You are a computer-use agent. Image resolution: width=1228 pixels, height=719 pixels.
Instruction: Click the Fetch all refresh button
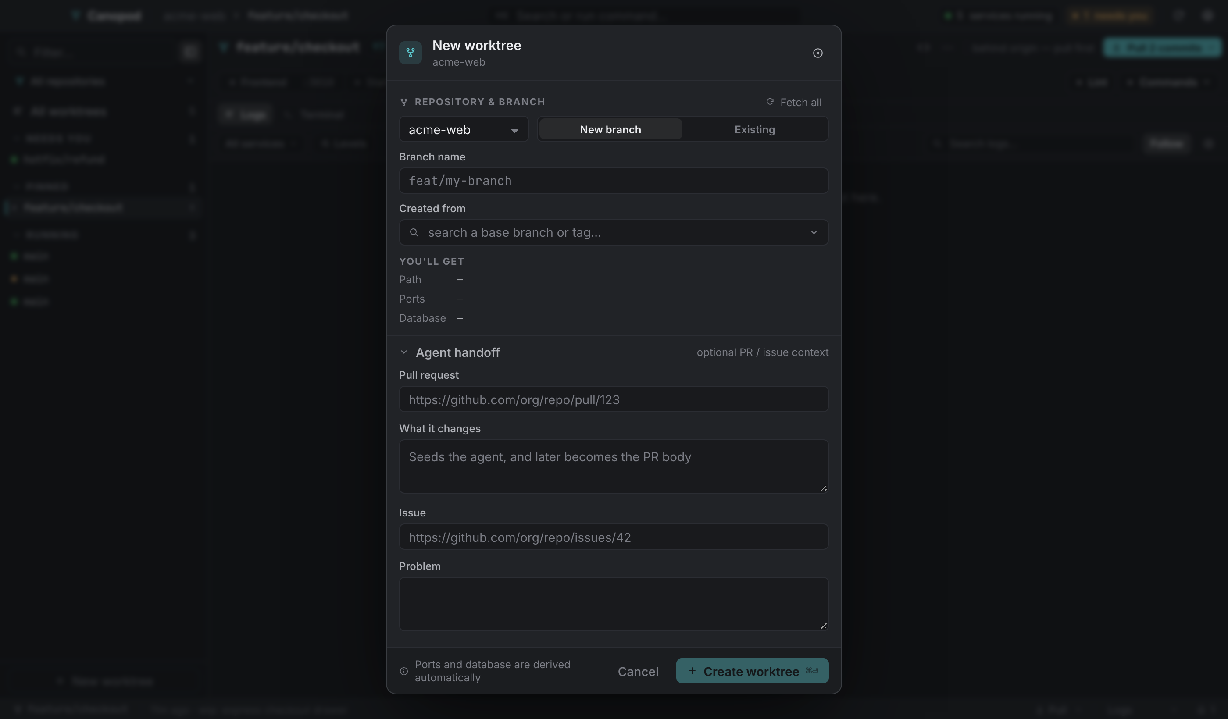794,102
